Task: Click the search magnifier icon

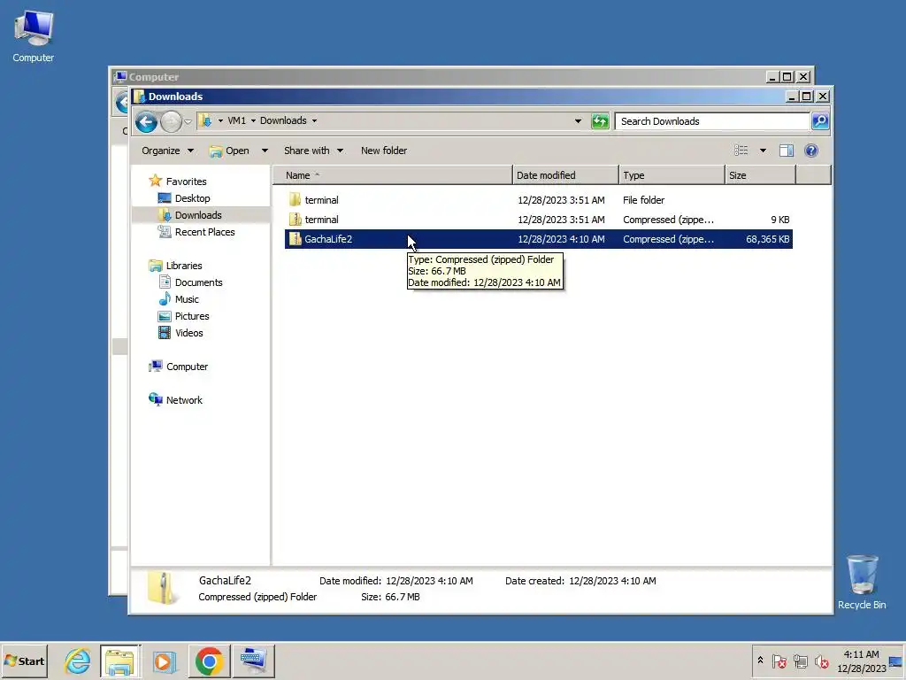Action: point(820,120)
